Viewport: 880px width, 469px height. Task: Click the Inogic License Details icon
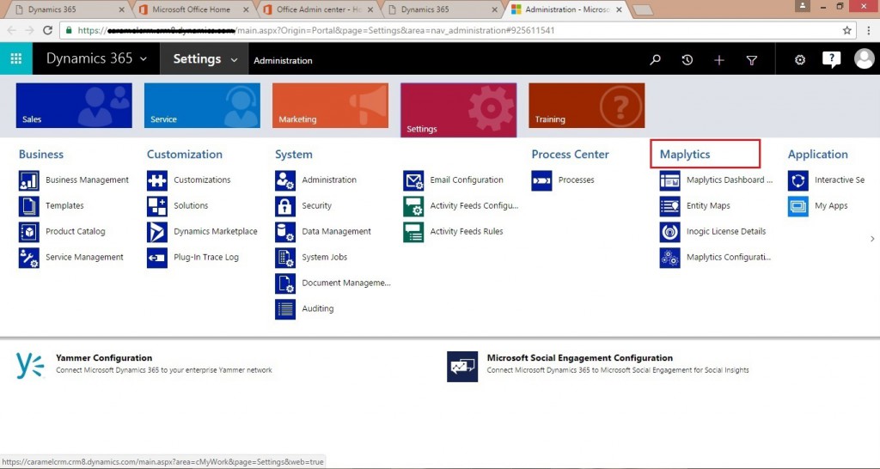point(669,232)
